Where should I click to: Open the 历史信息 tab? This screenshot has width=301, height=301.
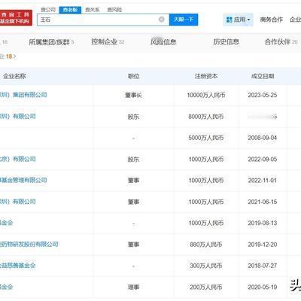(x=227, y=41)
